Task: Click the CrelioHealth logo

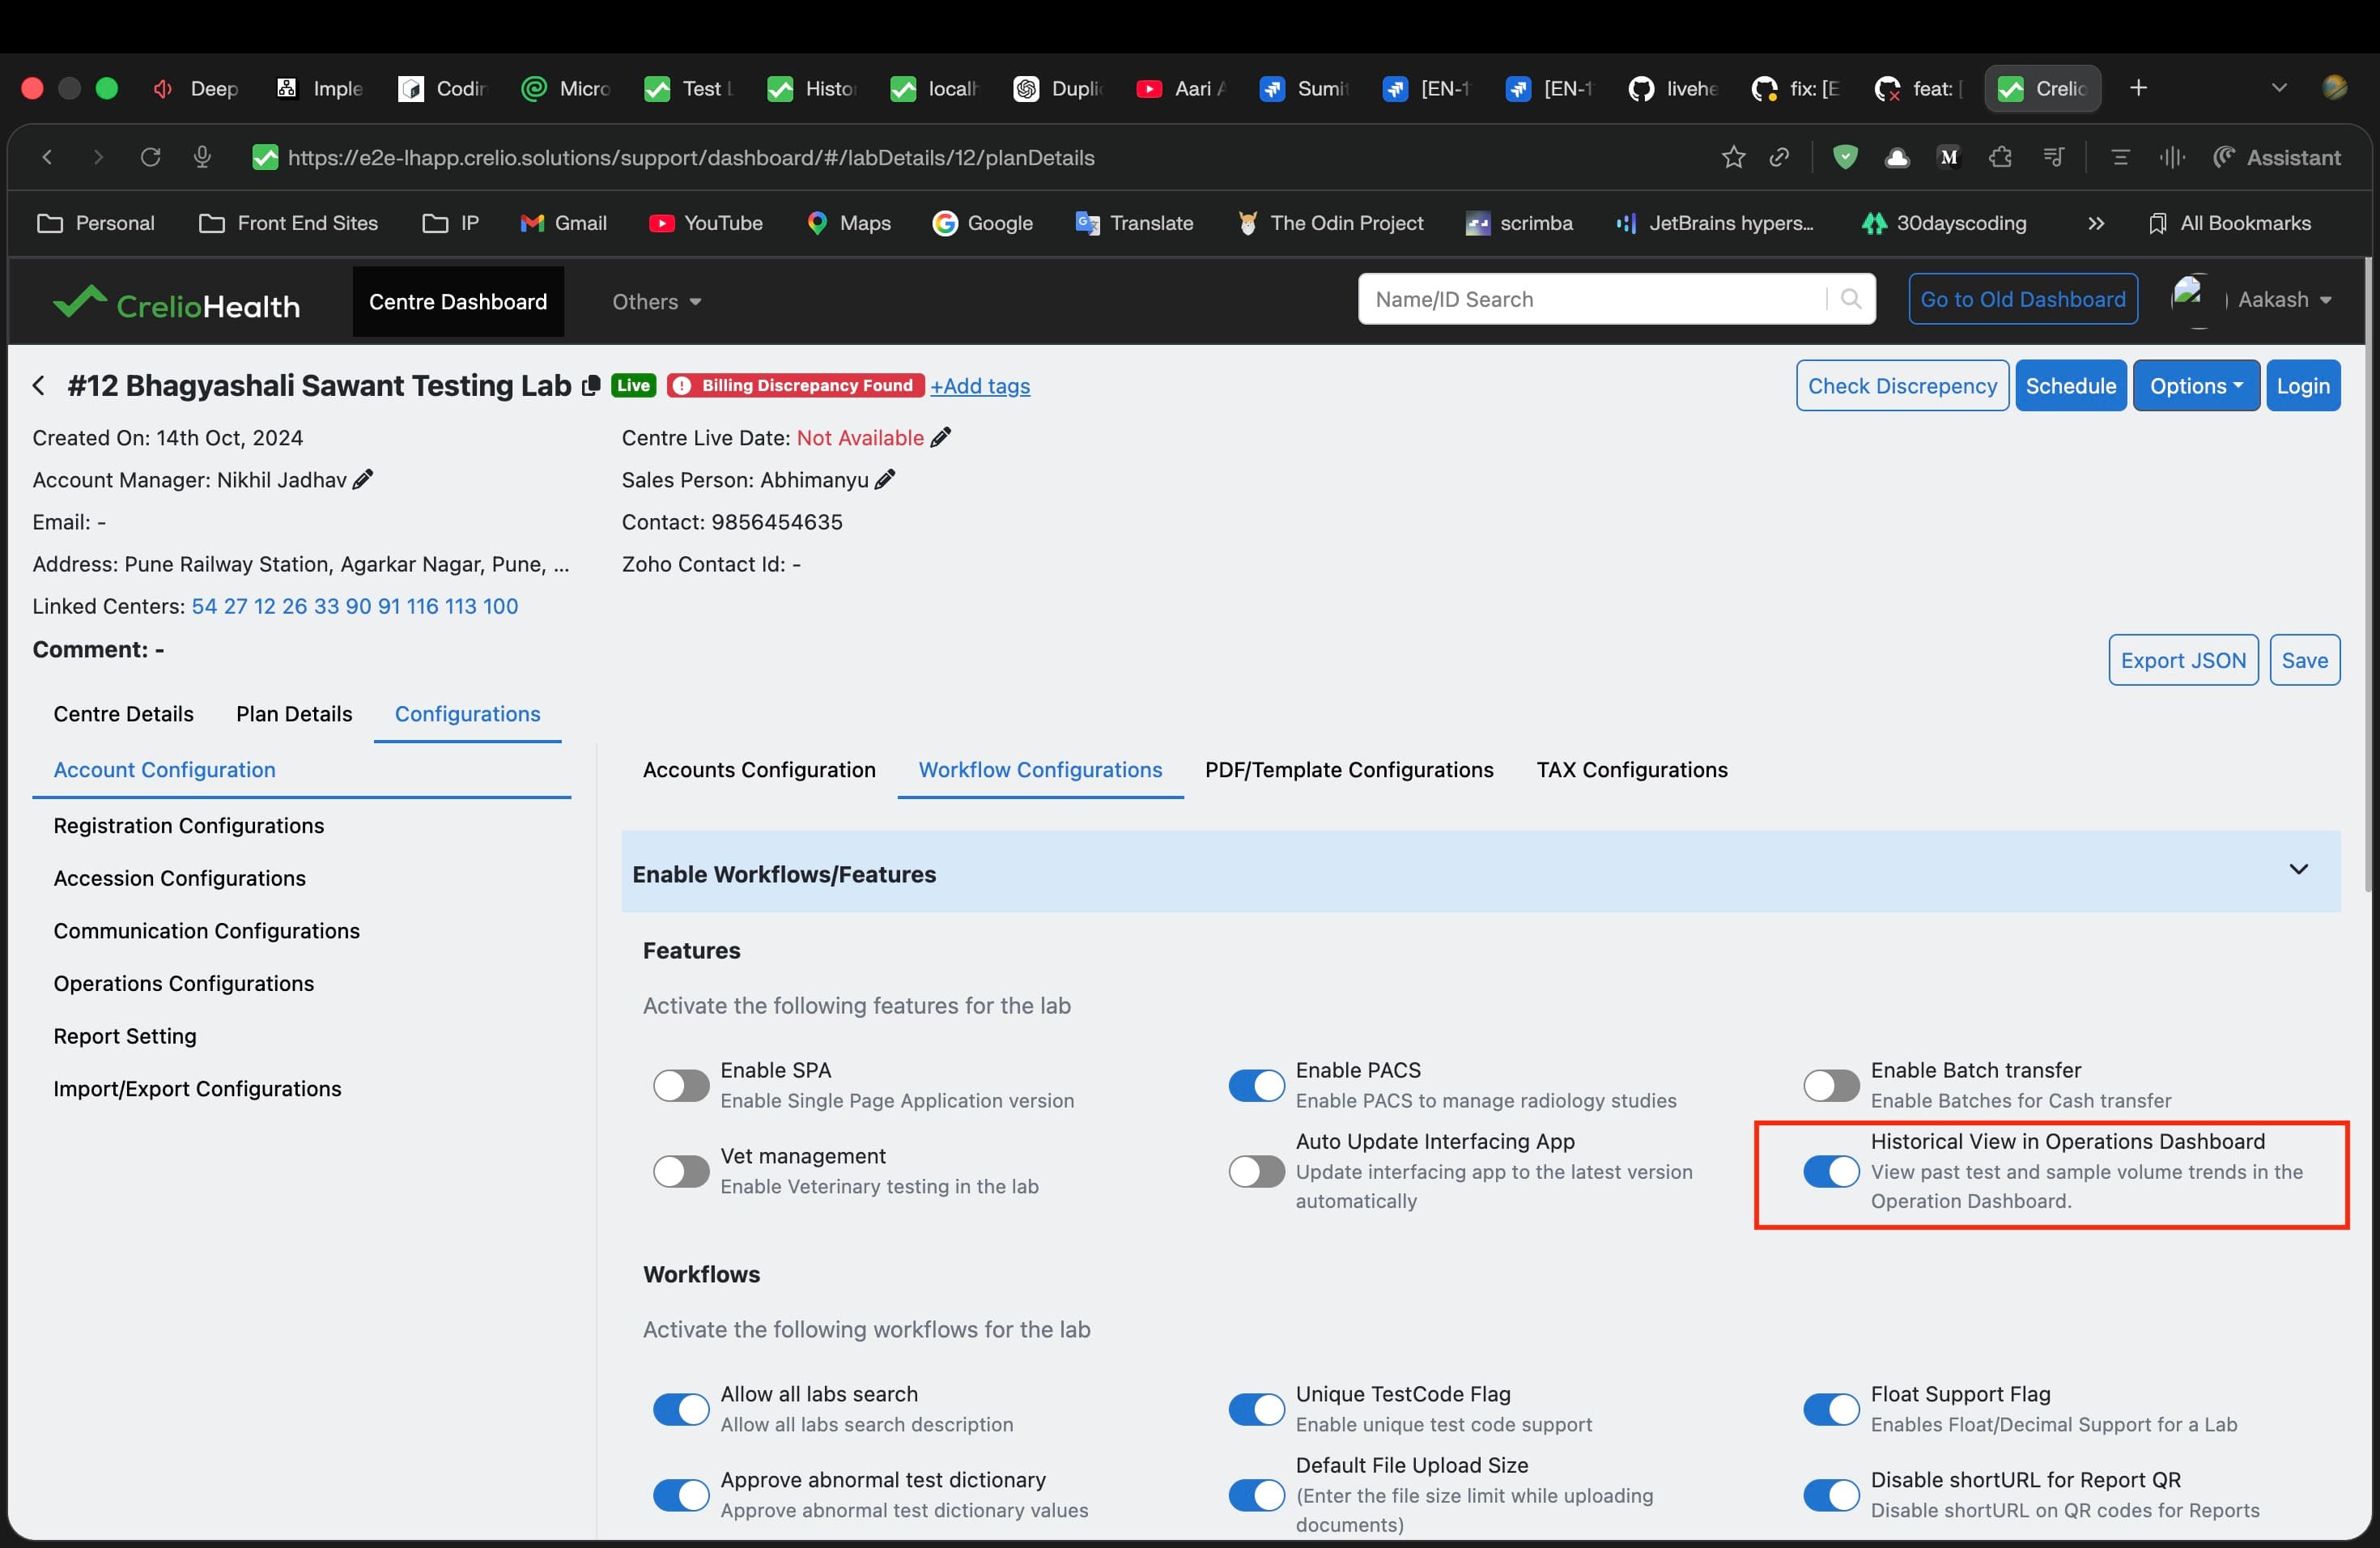Action: coord(176,302)
